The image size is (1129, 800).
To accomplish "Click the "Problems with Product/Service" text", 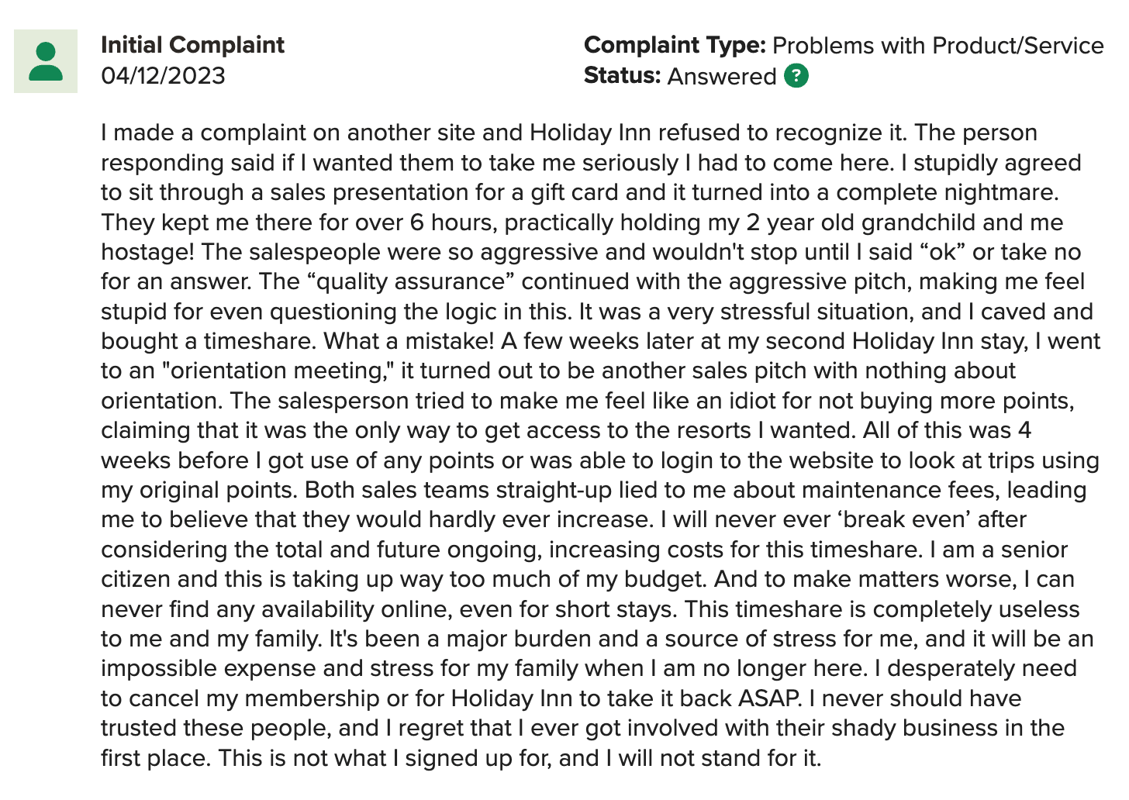I will [x=938, y=46].
